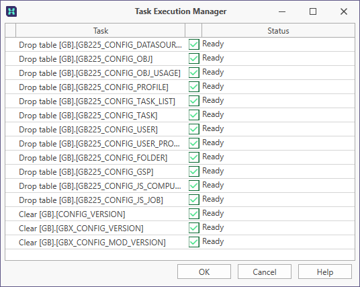Select the Drop table GB225_CONFIG_DATASOUR... row
The width and height of the screenshot is (360, 287).
[x=180, y=44]
